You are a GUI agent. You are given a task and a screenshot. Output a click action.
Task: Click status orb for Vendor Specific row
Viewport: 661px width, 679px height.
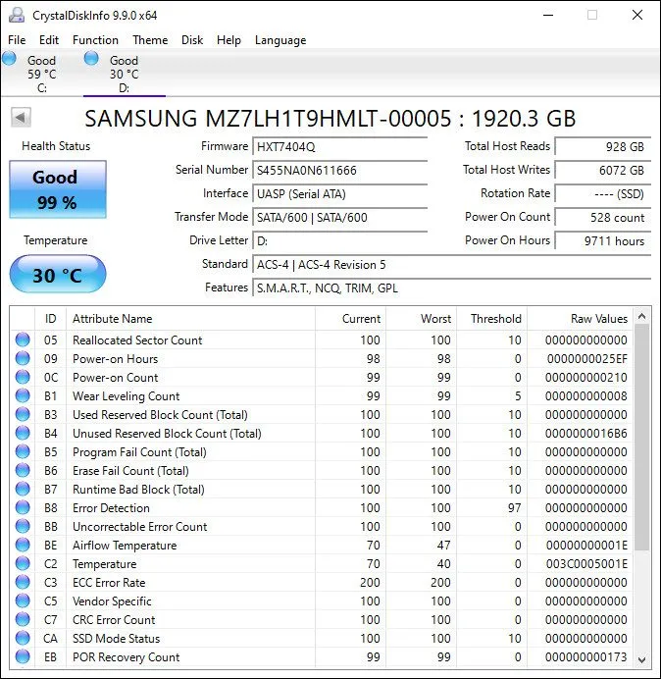(x=23, y=601)
